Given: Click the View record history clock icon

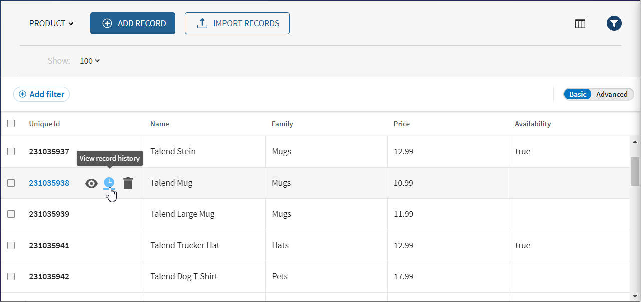Looking at the screenshot, I should click(x=109, y=183).
